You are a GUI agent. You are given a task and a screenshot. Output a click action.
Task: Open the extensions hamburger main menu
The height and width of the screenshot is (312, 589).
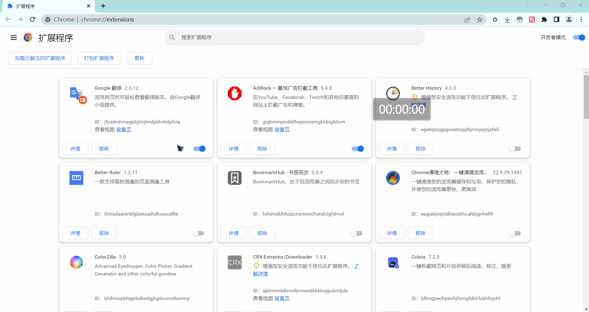click(14, 38)
